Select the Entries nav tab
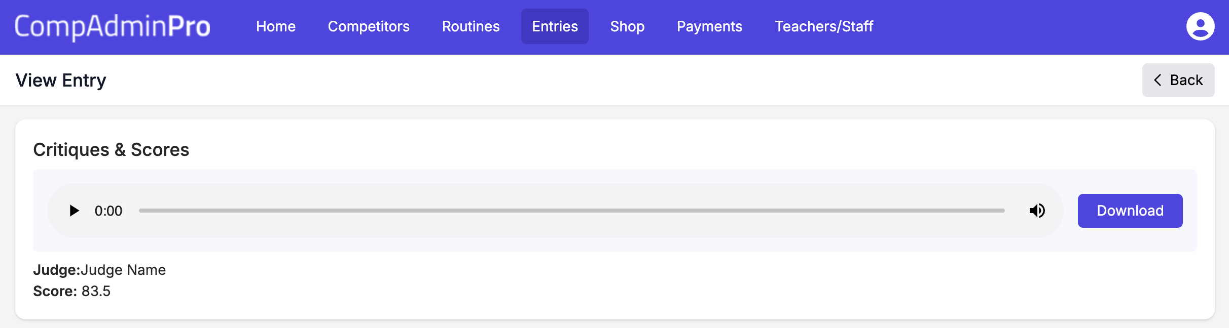 click(x=555, y=26)
